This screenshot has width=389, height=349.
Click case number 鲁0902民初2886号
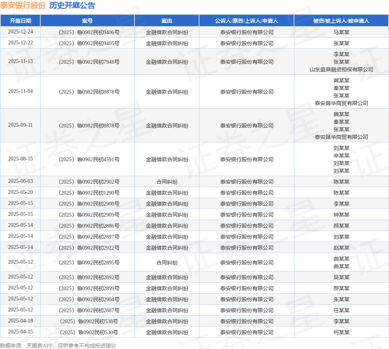89,226
